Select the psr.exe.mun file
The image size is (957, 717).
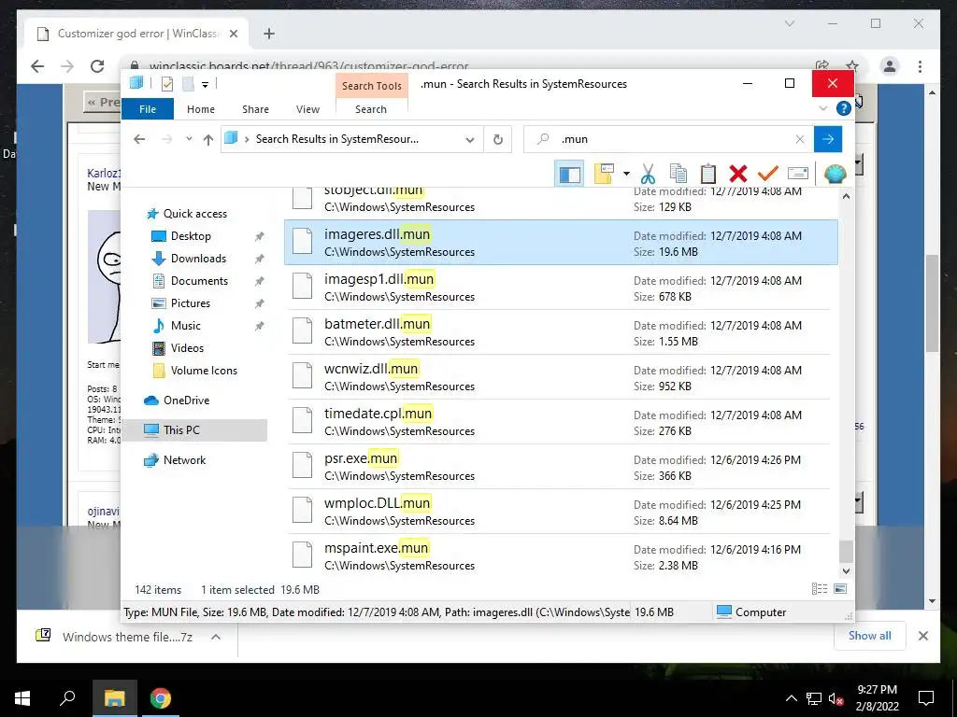point(561,467)
